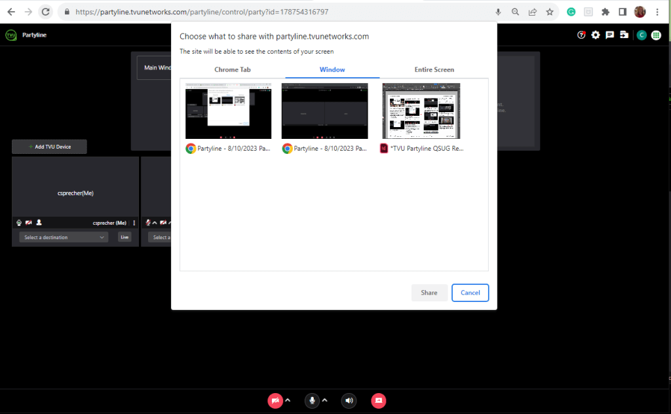
Task: Open the green grid apps icon
Action: click(x=656, y=35)
